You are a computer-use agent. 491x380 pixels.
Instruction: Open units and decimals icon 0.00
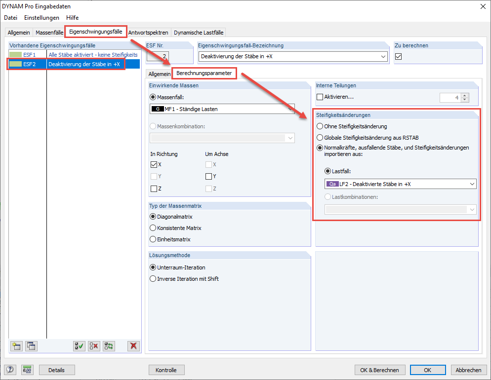click(27, 370)
